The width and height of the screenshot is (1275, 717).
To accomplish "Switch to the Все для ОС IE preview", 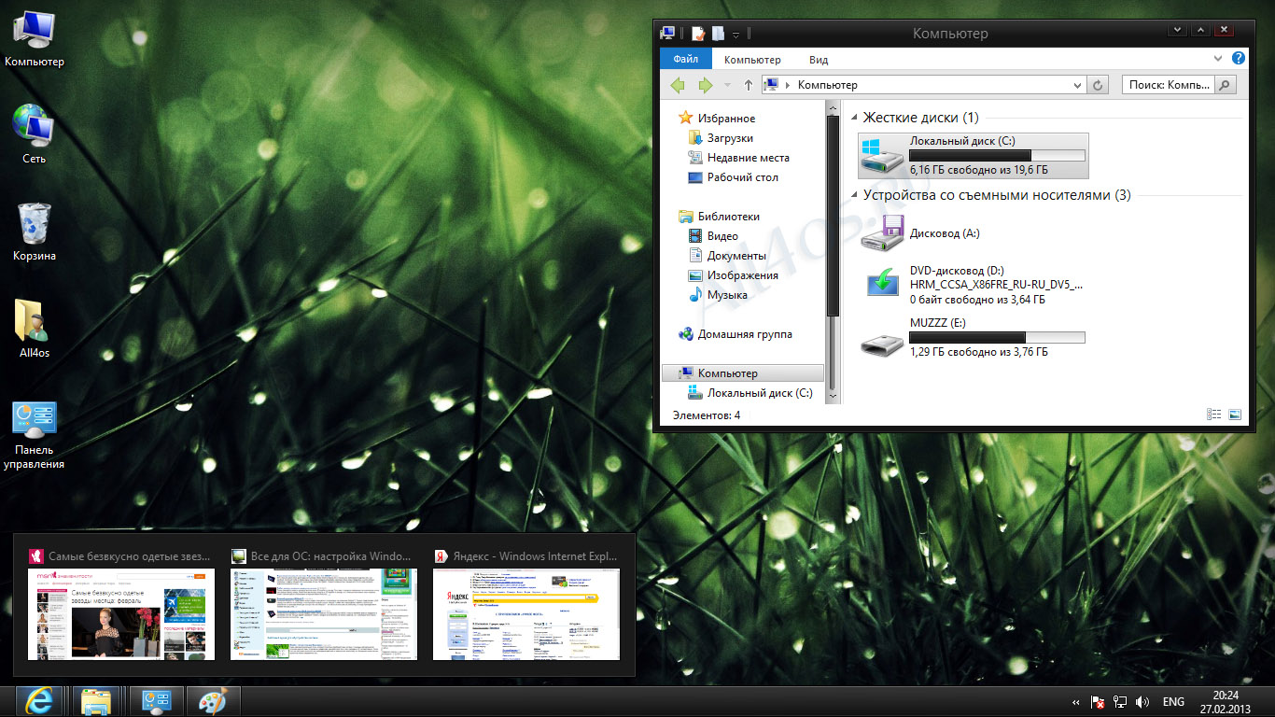I will pos(324,603).
